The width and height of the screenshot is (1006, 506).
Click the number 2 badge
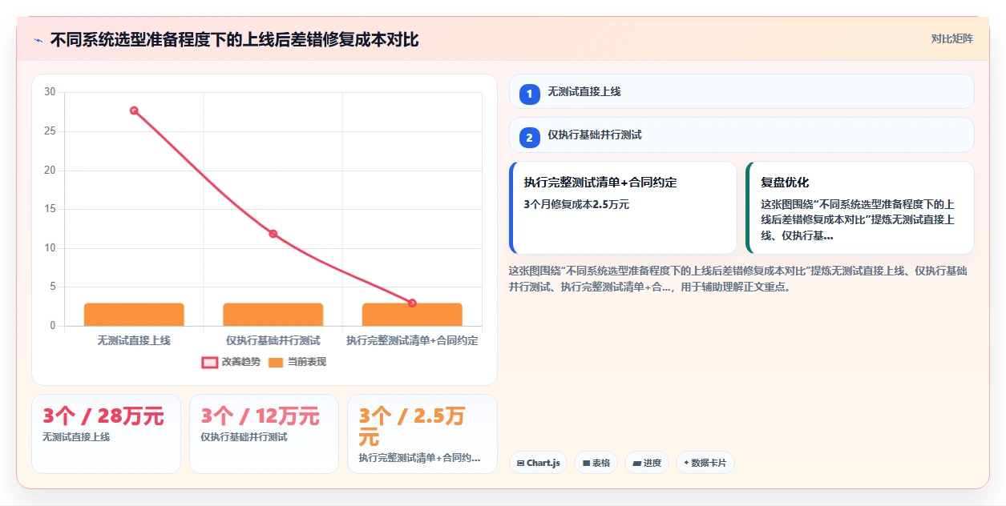[x=529, y=138]
